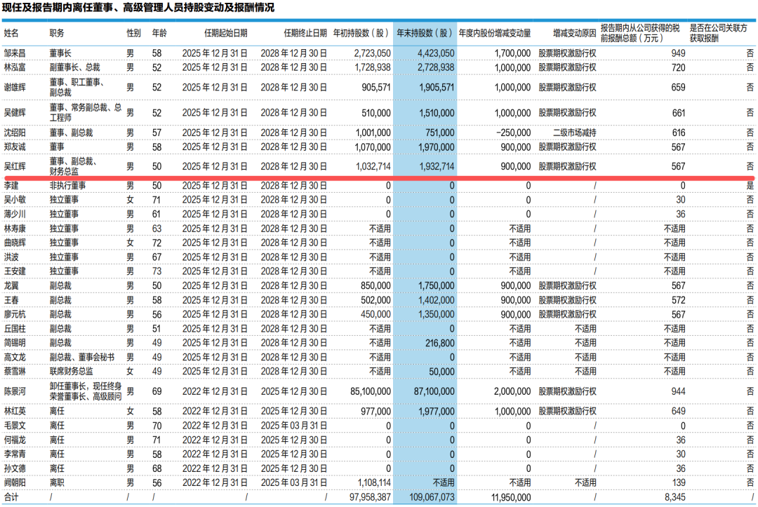Click the name 吴小敏

click(x=15, y=200)
